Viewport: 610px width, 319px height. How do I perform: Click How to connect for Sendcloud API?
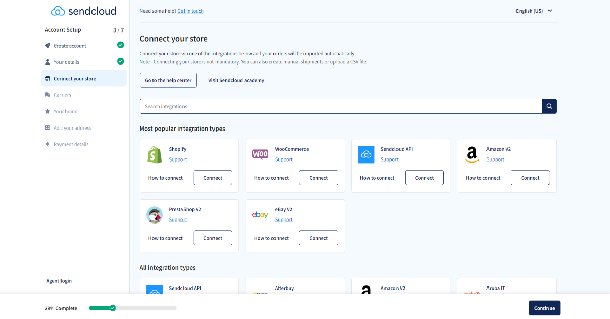point(377,178)
